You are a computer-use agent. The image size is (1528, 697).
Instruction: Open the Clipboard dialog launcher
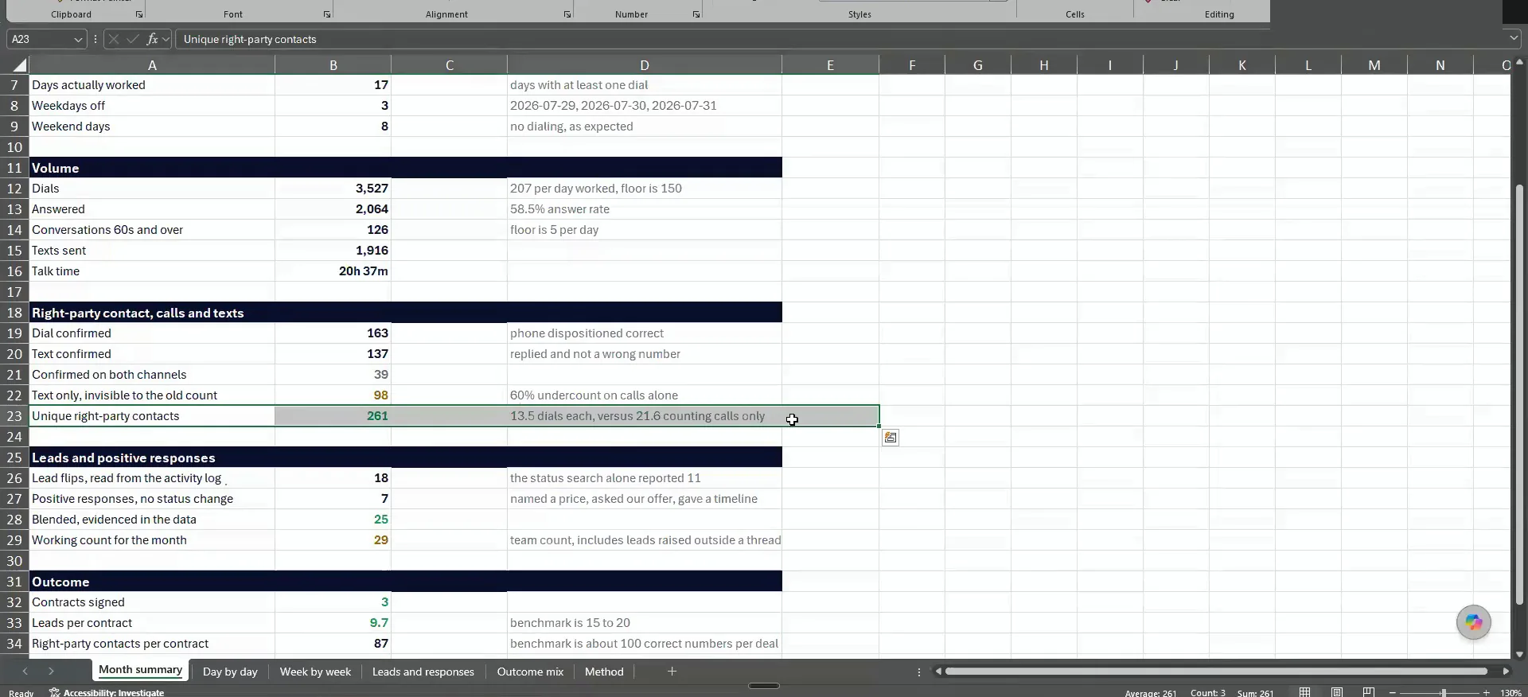tap(139, 14)
